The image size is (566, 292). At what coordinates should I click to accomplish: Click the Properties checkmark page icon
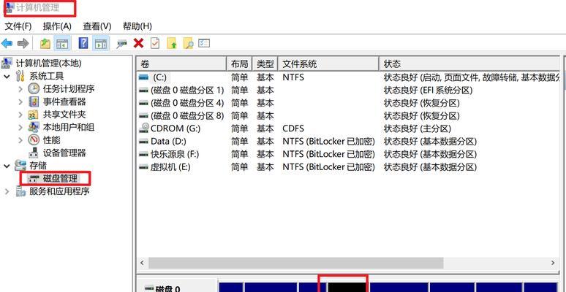click(x=155, y=44)
